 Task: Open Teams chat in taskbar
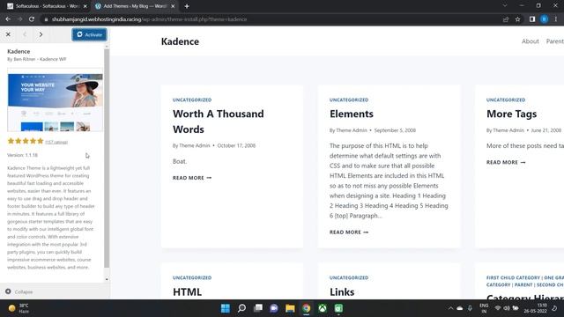click(x=274, y=308)
